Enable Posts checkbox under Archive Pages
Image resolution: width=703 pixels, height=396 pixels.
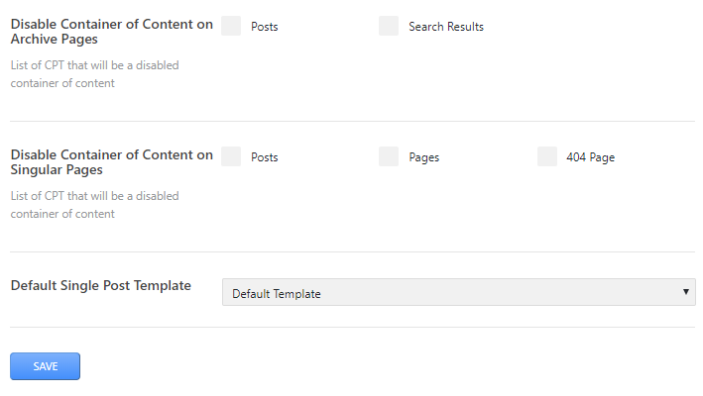[231, 27]
